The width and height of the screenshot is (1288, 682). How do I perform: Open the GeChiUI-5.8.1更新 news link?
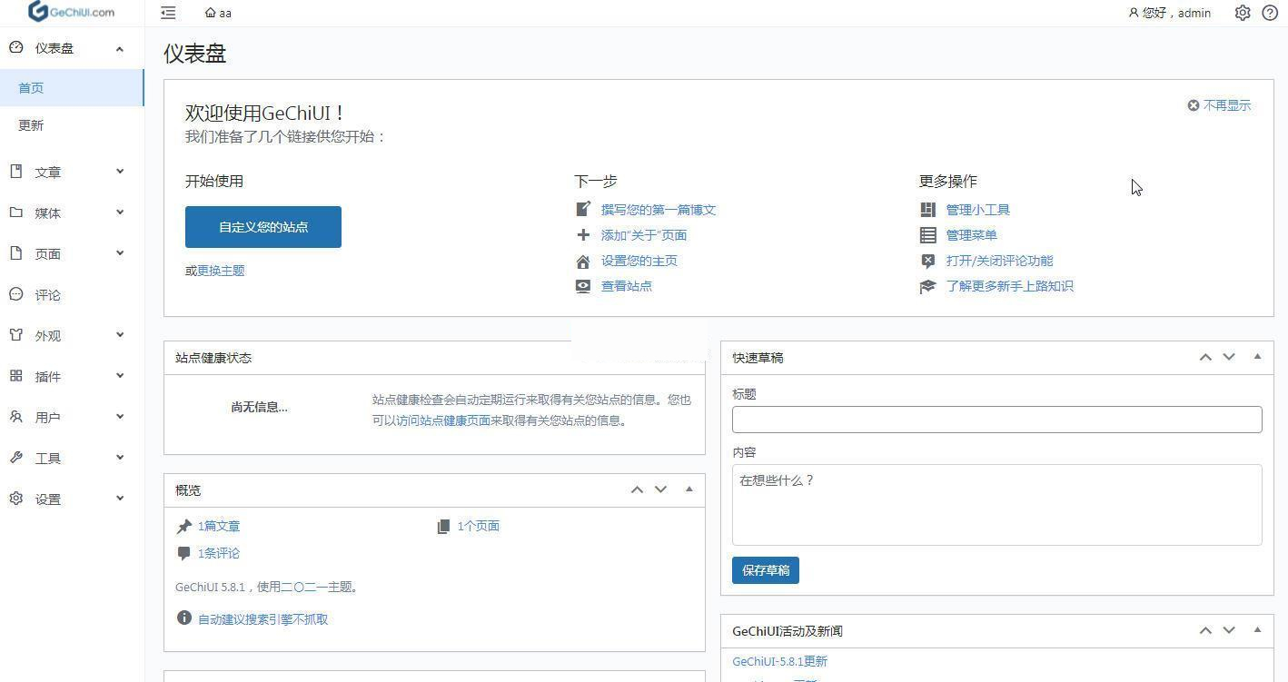[x=780, y=662]
